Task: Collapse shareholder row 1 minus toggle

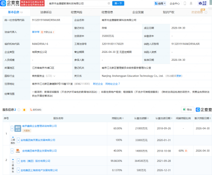Action: [x=12, y=128]
